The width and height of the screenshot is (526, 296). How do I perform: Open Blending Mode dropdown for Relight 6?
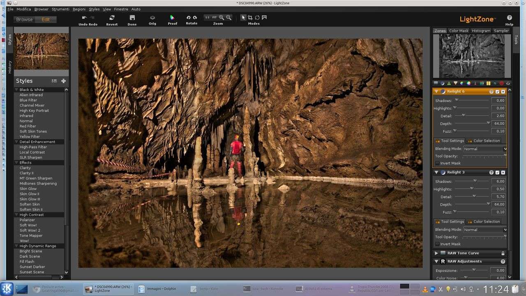coord(485,149)
